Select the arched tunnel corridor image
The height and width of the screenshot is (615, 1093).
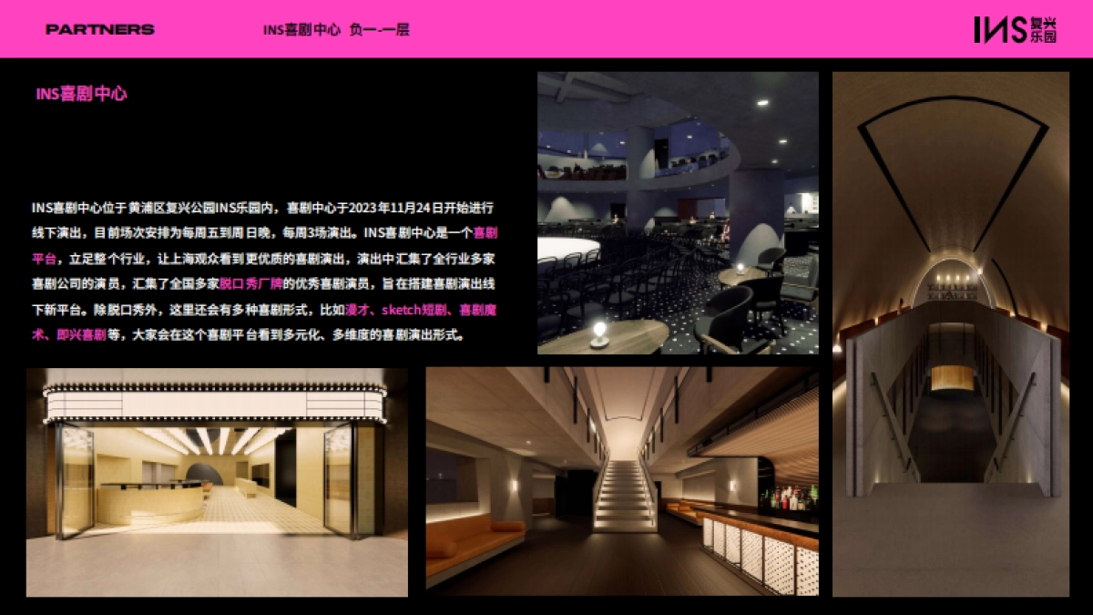click(950, 333)
